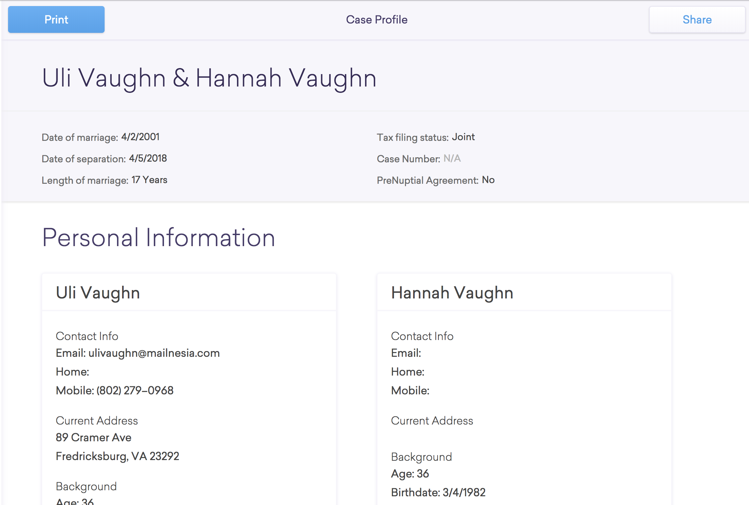Open the Share button
The width and height of the screenshot is (749, 505).
(x=697, y=19)
